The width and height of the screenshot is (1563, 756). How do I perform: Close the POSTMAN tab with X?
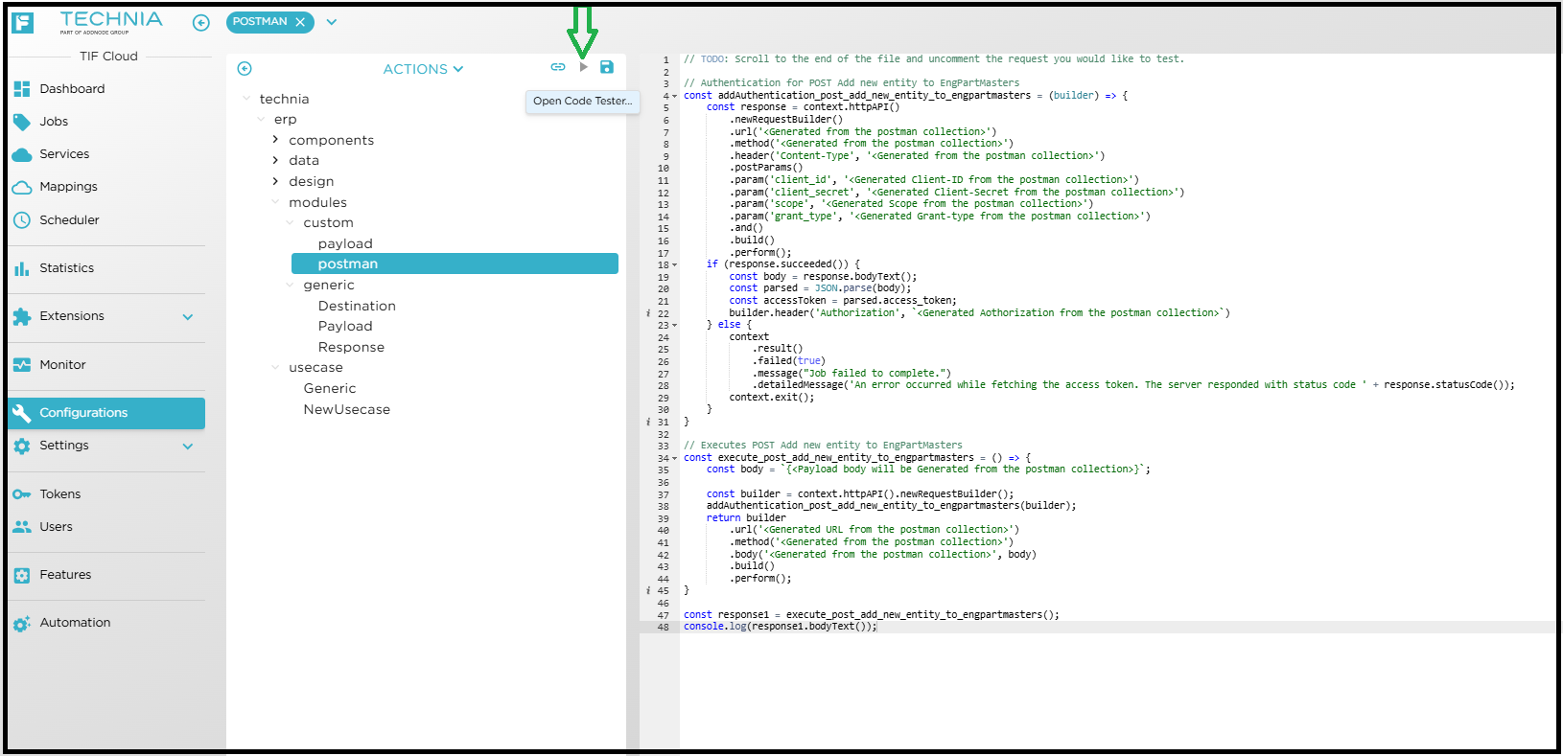(300, 22)
